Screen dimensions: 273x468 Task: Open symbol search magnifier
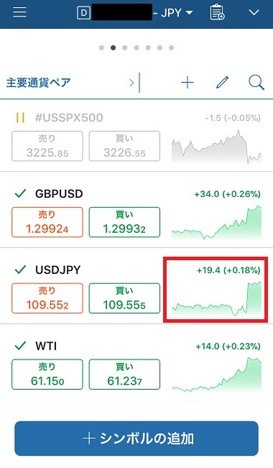pyautogui.click(x=256, y=83)
